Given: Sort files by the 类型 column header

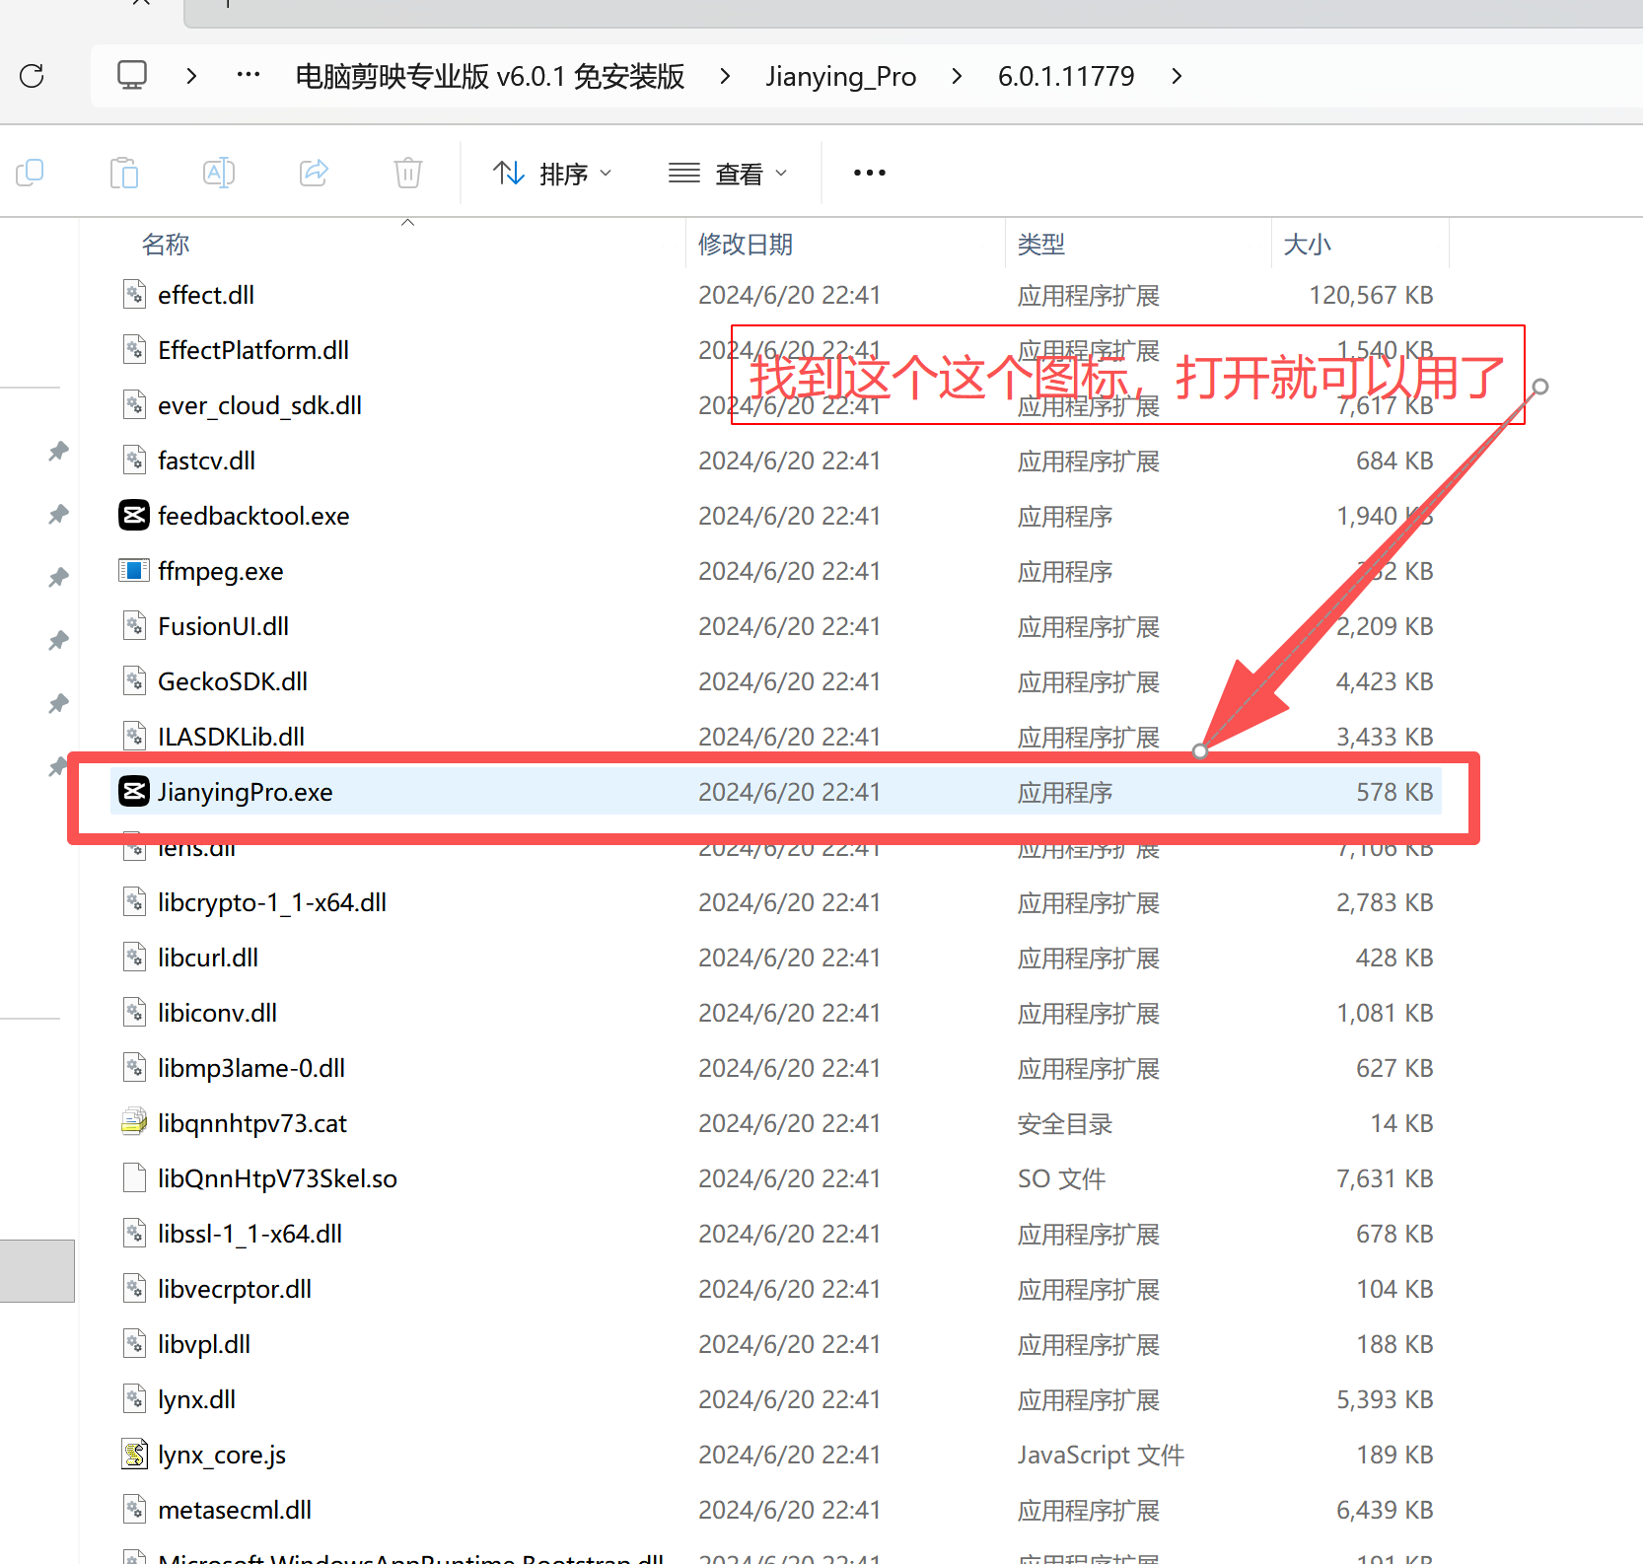Looking at the screenshot, I should click(1041, 245).
